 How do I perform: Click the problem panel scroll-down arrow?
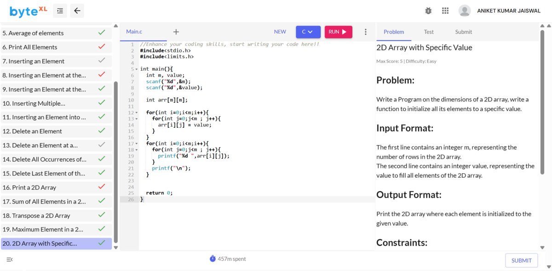pyautogui.click(x=542, y=247)
